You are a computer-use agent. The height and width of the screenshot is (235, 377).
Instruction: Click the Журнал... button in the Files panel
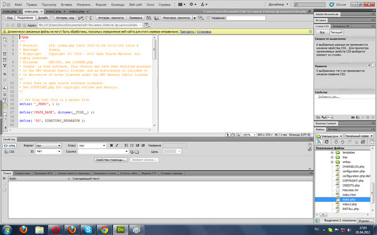(364, 221)
